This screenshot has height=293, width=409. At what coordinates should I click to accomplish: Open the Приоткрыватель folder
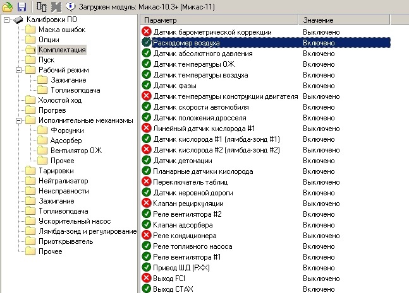point(66,241)
